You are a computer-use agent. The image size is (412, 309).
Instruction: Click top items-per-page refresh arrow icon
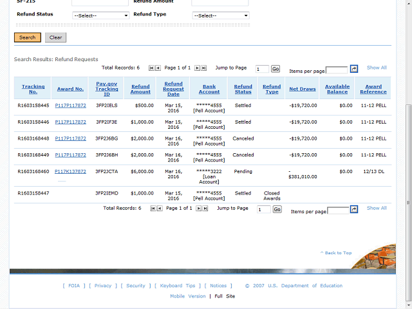pyautogui.click(x=353, y=69)
